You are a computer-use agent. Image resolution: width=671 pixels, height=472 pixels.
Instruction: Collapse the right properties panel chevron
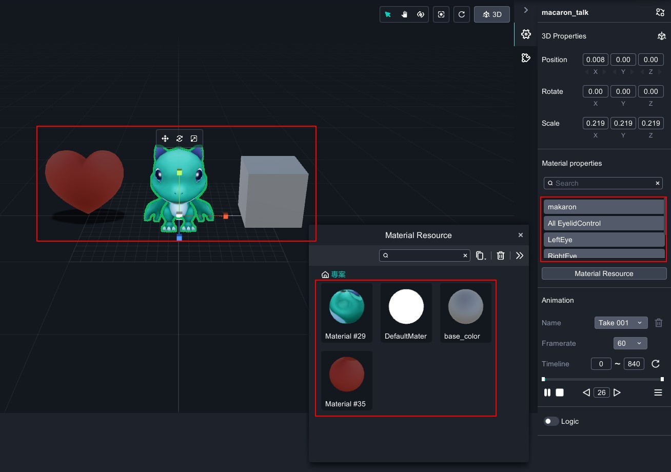tap(526, 10)
